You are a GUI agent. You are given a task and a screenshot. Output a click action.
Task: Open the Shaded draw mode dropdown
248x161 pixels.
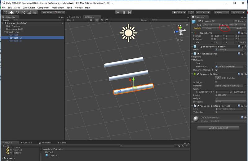click(77, 20)
